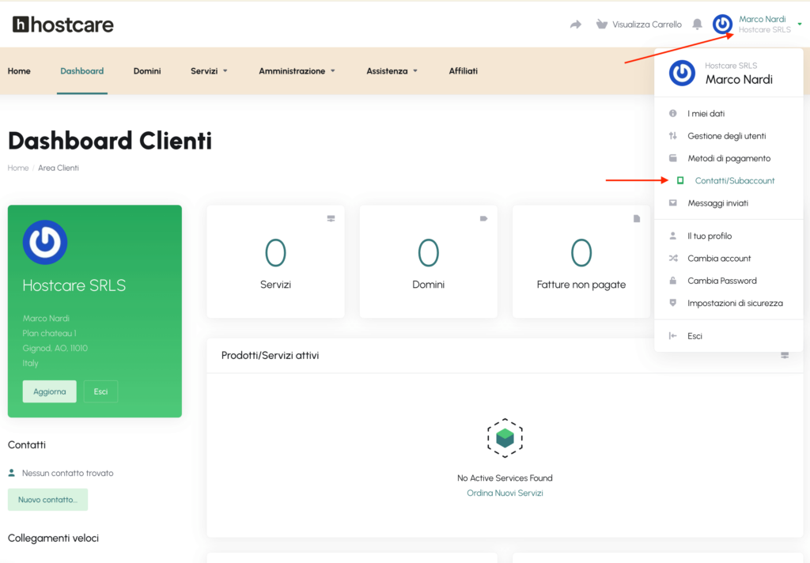The image size is (810, 563).
Task: Click the server icon in Prodotti/Servizi attivi header
Action: click(785, 355)
